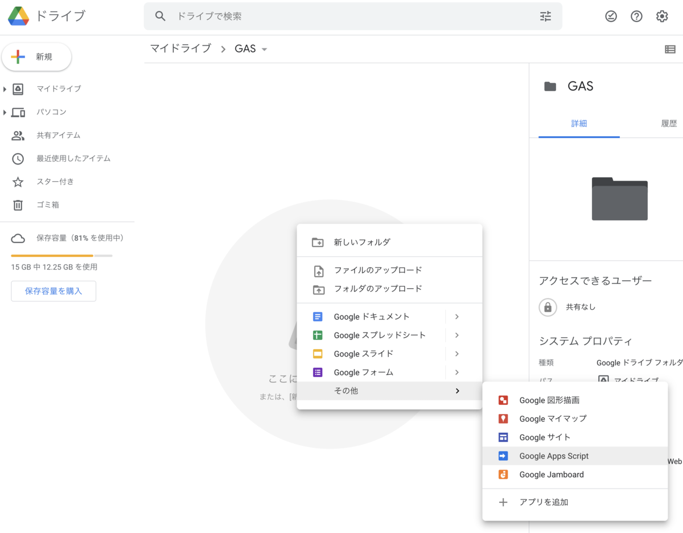The width and height of the screenshot is (683, 533).
Task: Click the Google My Maps icon
Action: (x=503, y=419)
